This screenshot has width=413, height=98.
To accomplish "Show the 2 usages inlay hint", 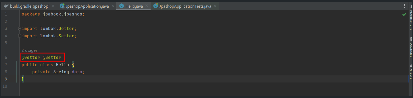I will 30,50.
